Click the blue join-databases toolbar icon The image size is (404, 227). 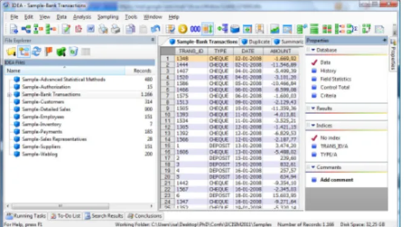coord(26,29)
